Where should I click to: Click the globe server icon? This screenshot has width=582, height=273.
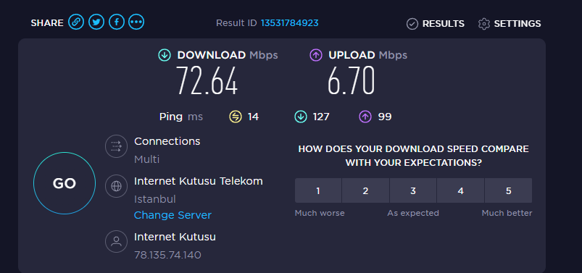116,186
